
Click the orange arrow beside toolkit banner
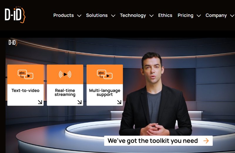[x=206, y=141]
